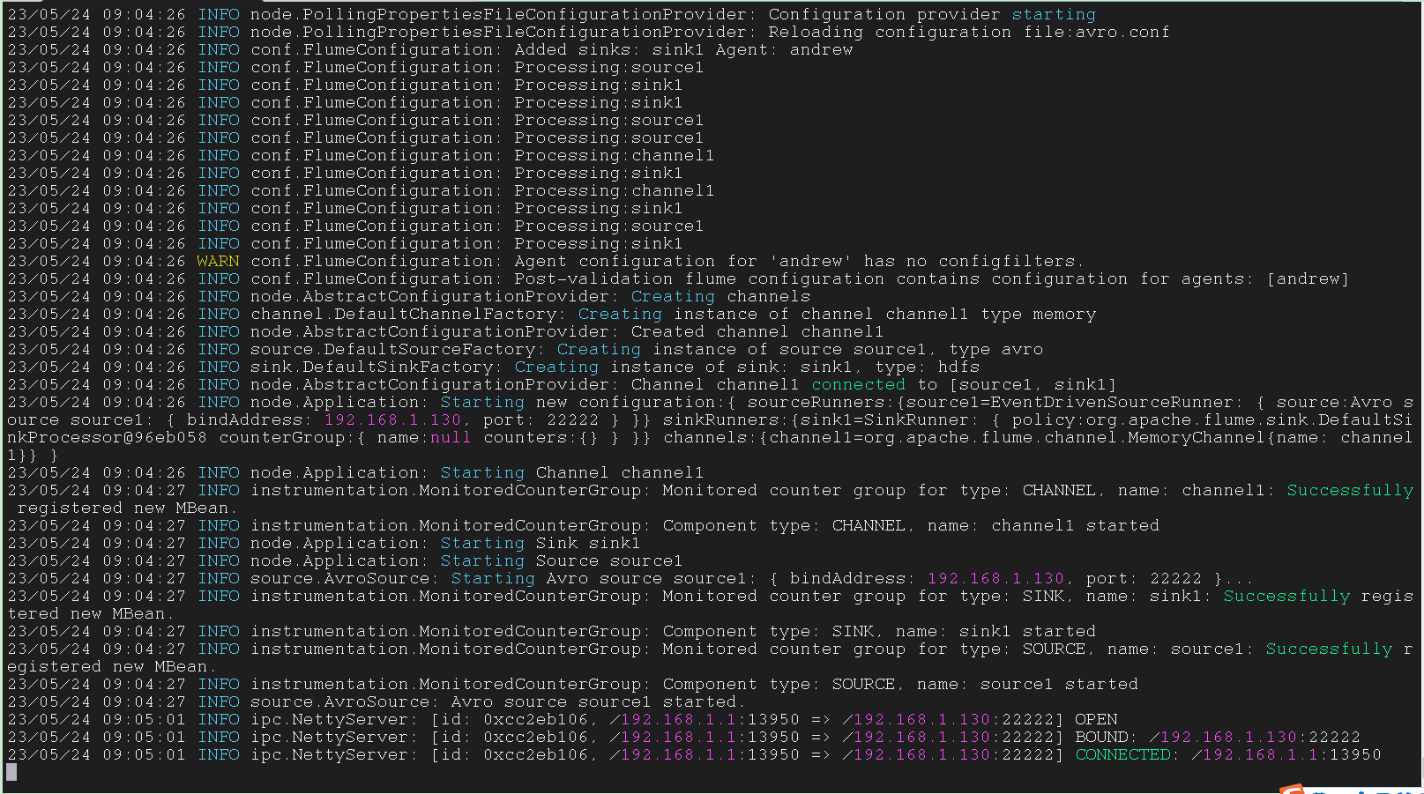Click the blue 'starting' word on first line
The image size is (1424, 794).
point(1053,14)
